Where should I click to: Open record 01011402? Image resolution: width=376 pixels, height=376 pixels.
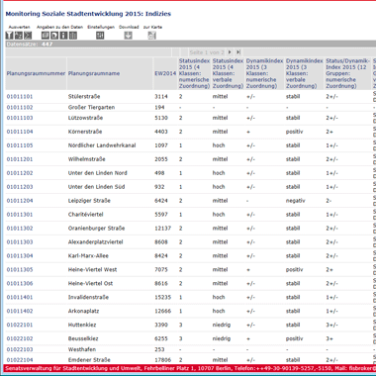point(20,311)
